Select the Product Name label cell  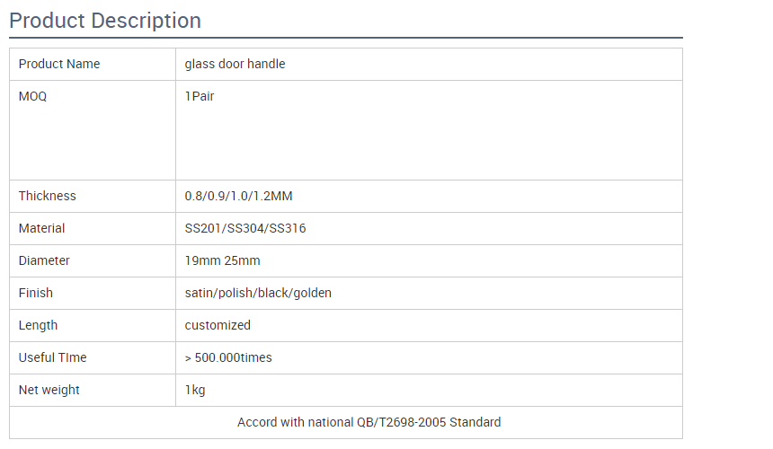59,64
